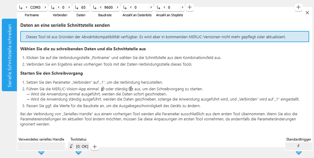Open the Serielle Schnittstelle schreiben side tab
This screenshot has width=314, height=158.
pos(9,55)
